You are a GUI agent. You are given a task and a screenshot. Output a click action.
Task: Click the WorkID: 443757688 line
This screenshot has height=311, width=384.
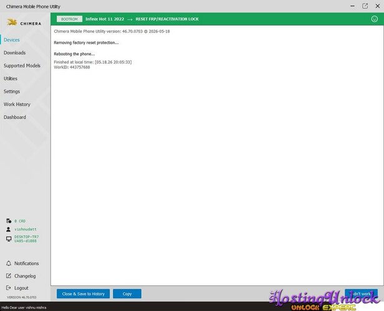[72, 67]
